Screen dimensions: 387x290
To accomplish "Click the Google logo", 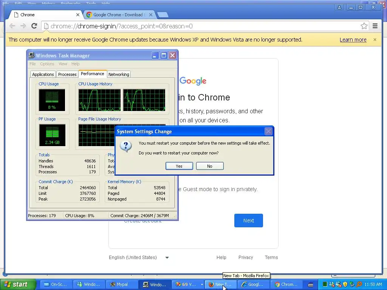I will click(193, 81).
